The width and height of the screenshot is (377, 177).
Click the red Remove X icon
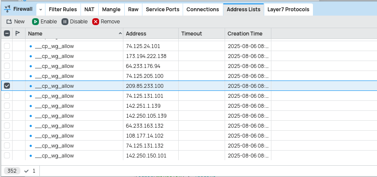(x=96, y=22)
